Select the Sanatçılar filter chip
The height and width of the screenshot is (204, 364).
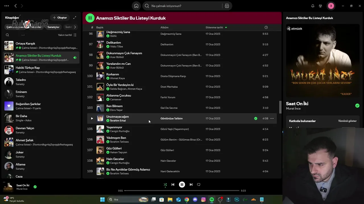(x=53, y=27)
